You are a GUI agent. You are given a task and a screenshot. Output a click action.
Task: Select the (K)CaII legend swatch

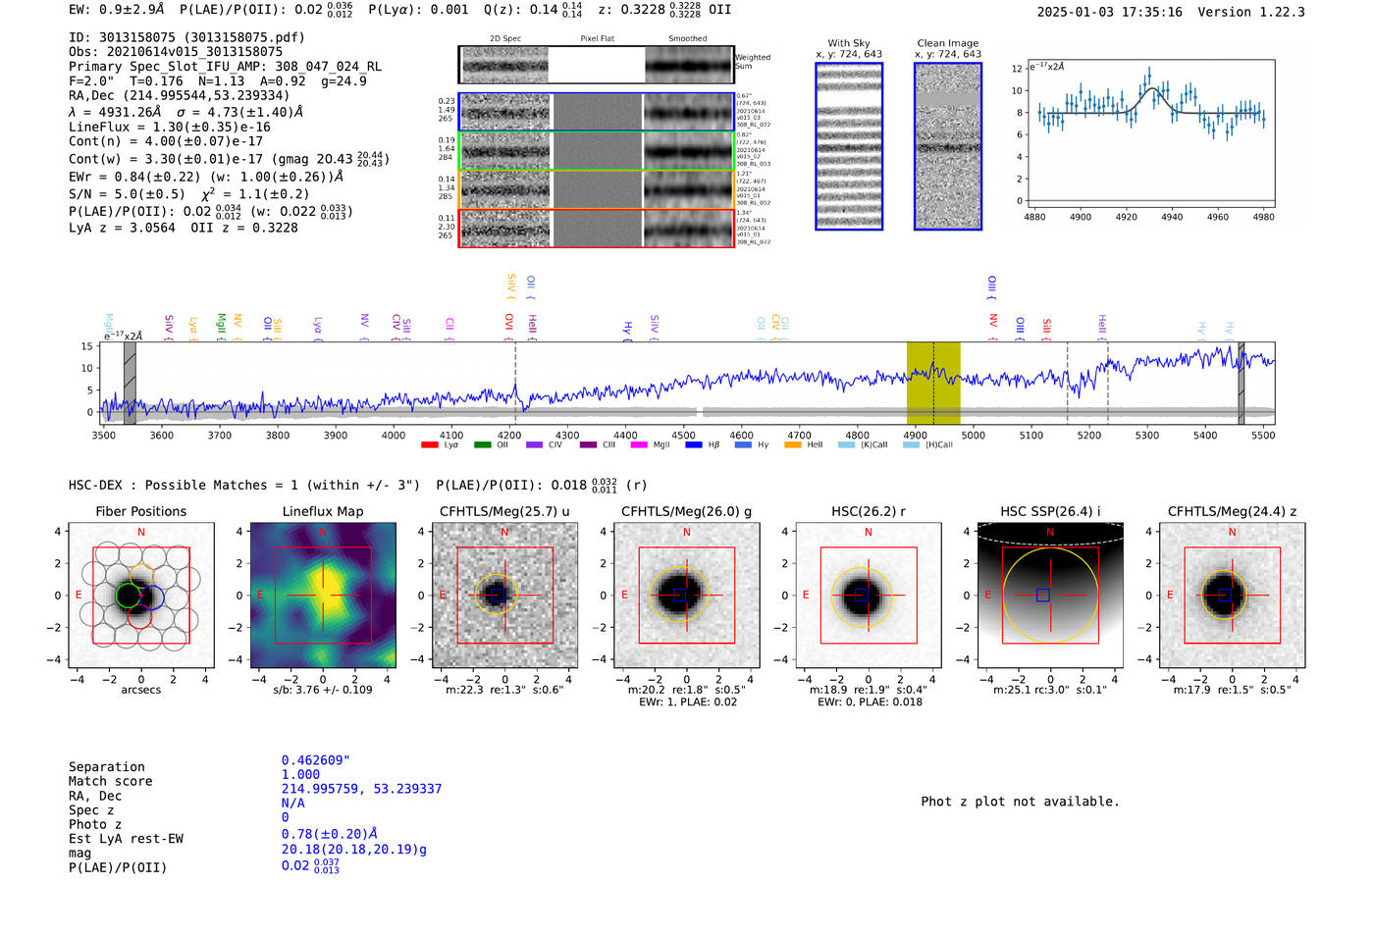point(846,445)
